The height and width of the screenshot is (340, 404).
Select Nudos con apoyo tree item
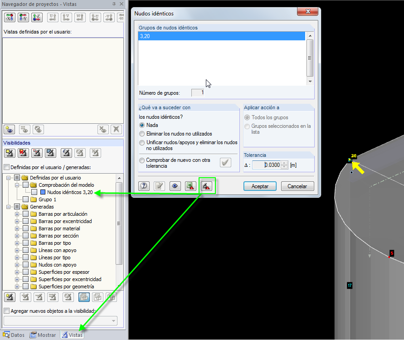click(x=58, y=265)
